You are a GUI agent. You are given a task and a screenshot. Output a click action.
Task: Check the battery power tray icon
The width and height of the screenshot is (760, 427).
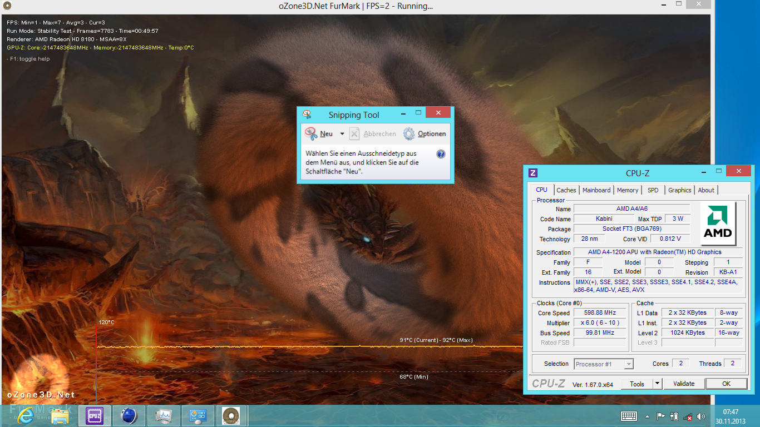pos(674,416)
